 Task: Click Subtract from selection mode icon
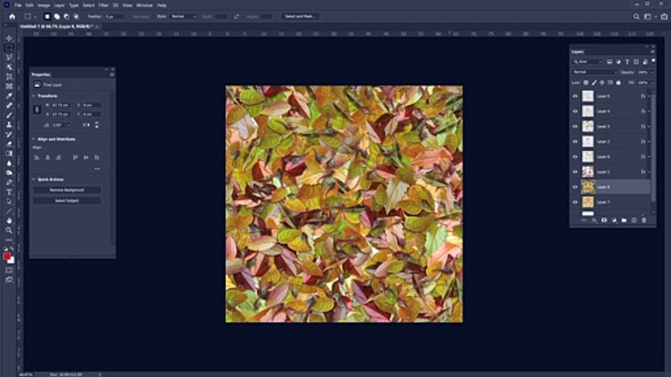(67, 17)
